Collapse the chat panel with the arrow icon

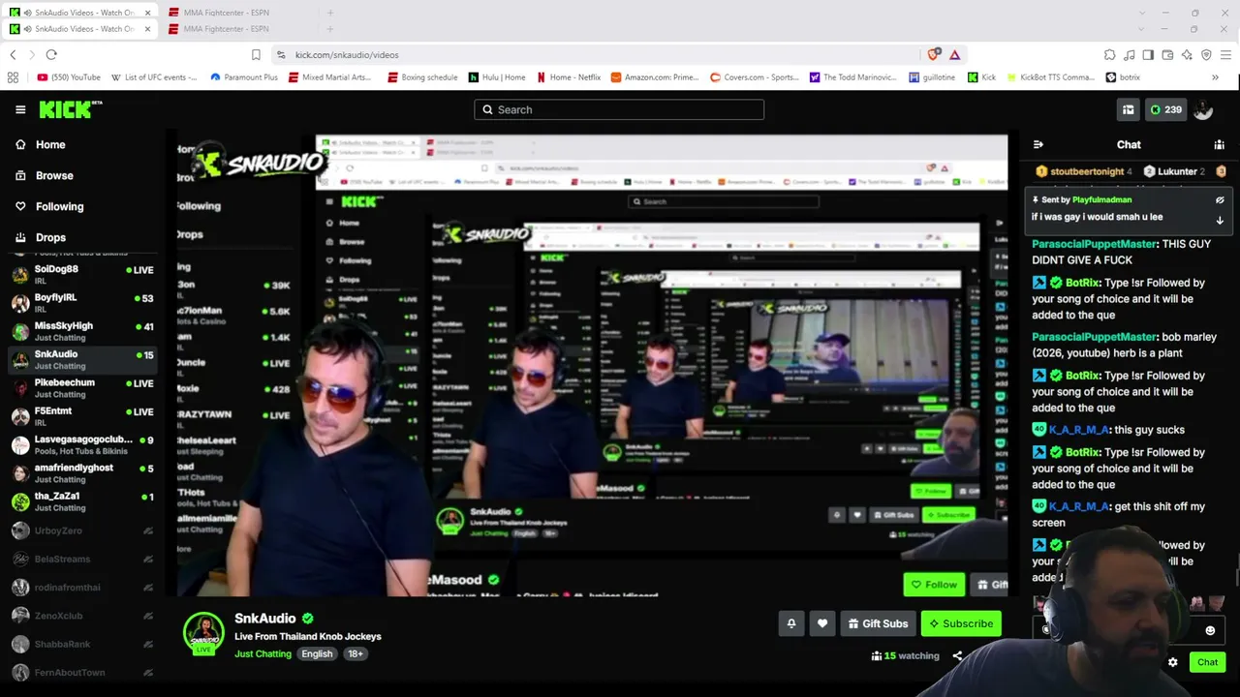1038,144
